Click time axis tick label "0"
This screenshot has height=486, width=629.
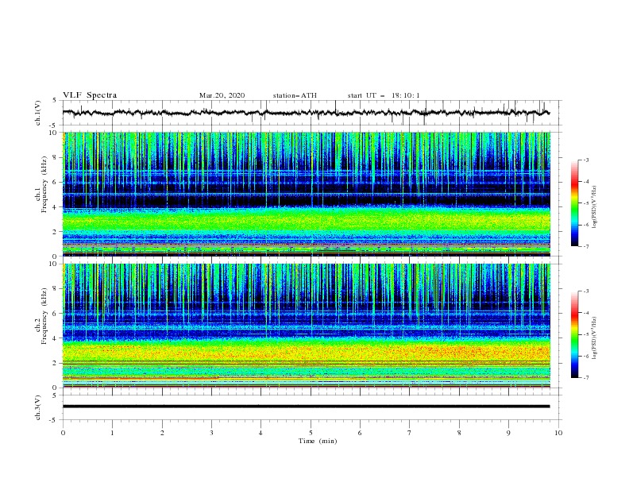tap(63, 433)
